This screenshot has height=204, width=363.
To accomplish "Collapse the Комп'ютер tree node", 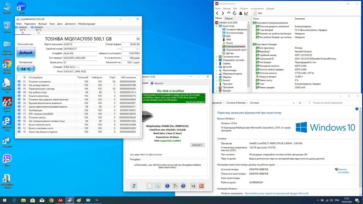I will click(217, 26).
